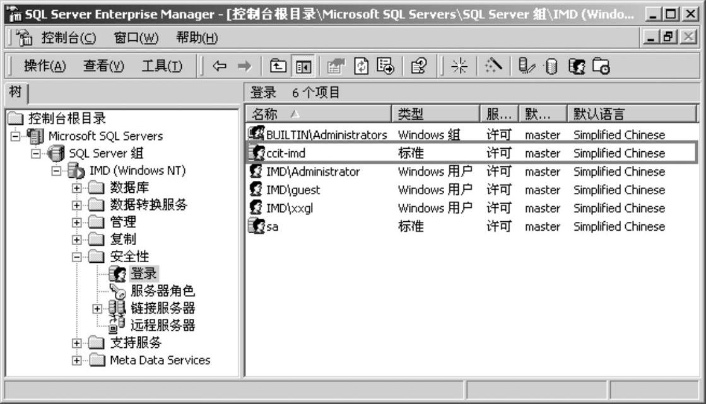Screen dimensions: 706x404
Task: Sort by the 类型 column header
Action: [436, 114]
